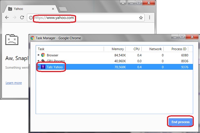This screenshot has width=200, height=133.
Task: Close the Chrome browser window
Action: click(149, 3)
